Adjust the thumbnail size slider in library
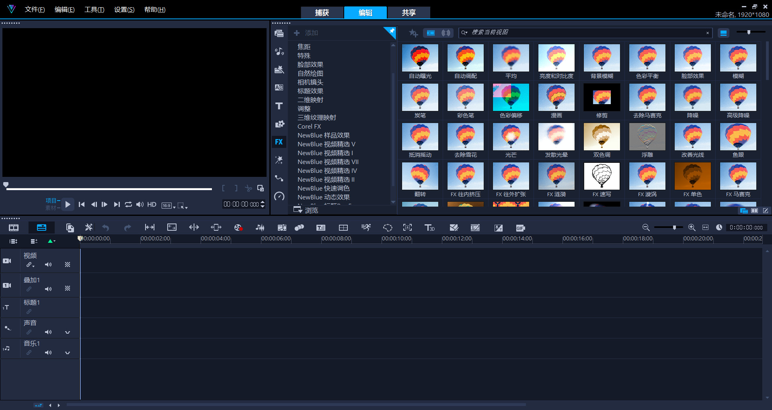Image resolution: width=772 pixels, height=410 pixels. [749, 32]
